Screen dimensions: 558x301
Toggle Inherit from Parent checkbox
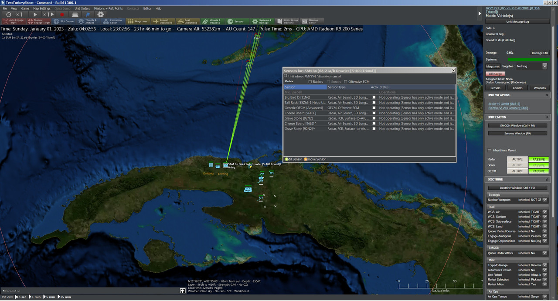point(489,150)
